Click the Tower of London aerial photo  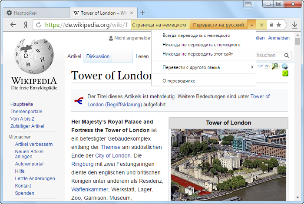pyautogui.click(x=228, y=165)
